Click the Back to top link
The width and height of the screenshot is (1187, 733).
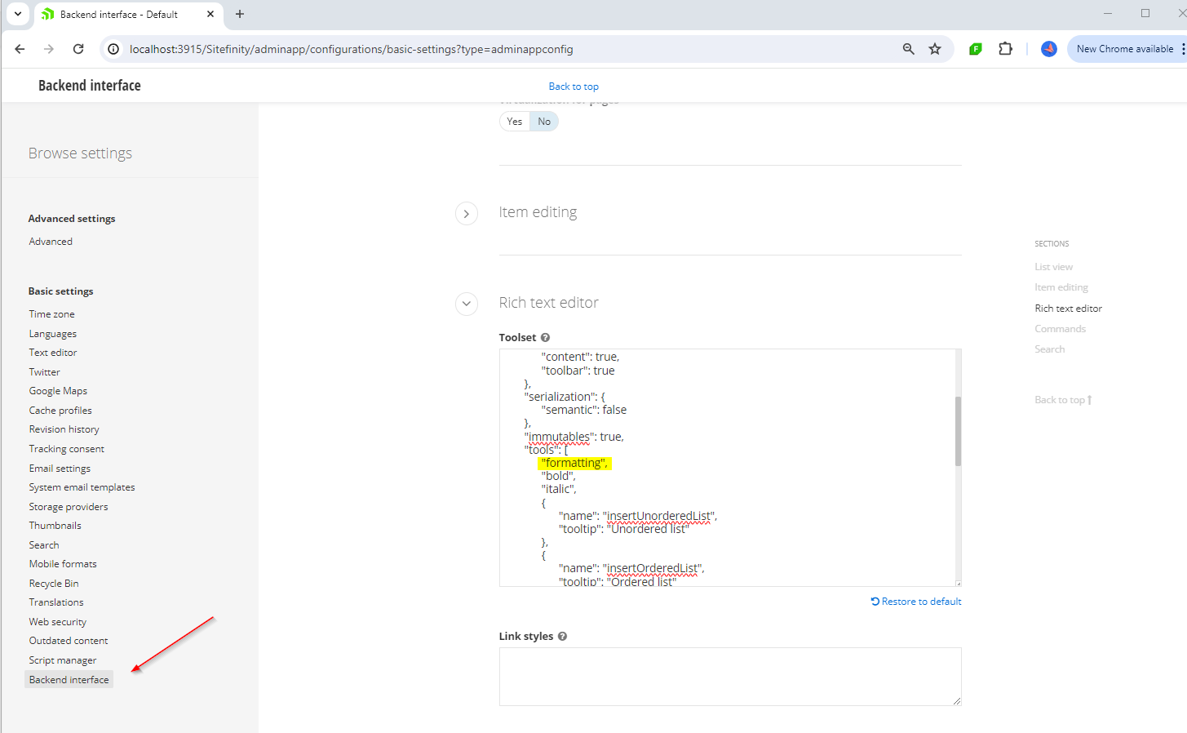[574, 86]
